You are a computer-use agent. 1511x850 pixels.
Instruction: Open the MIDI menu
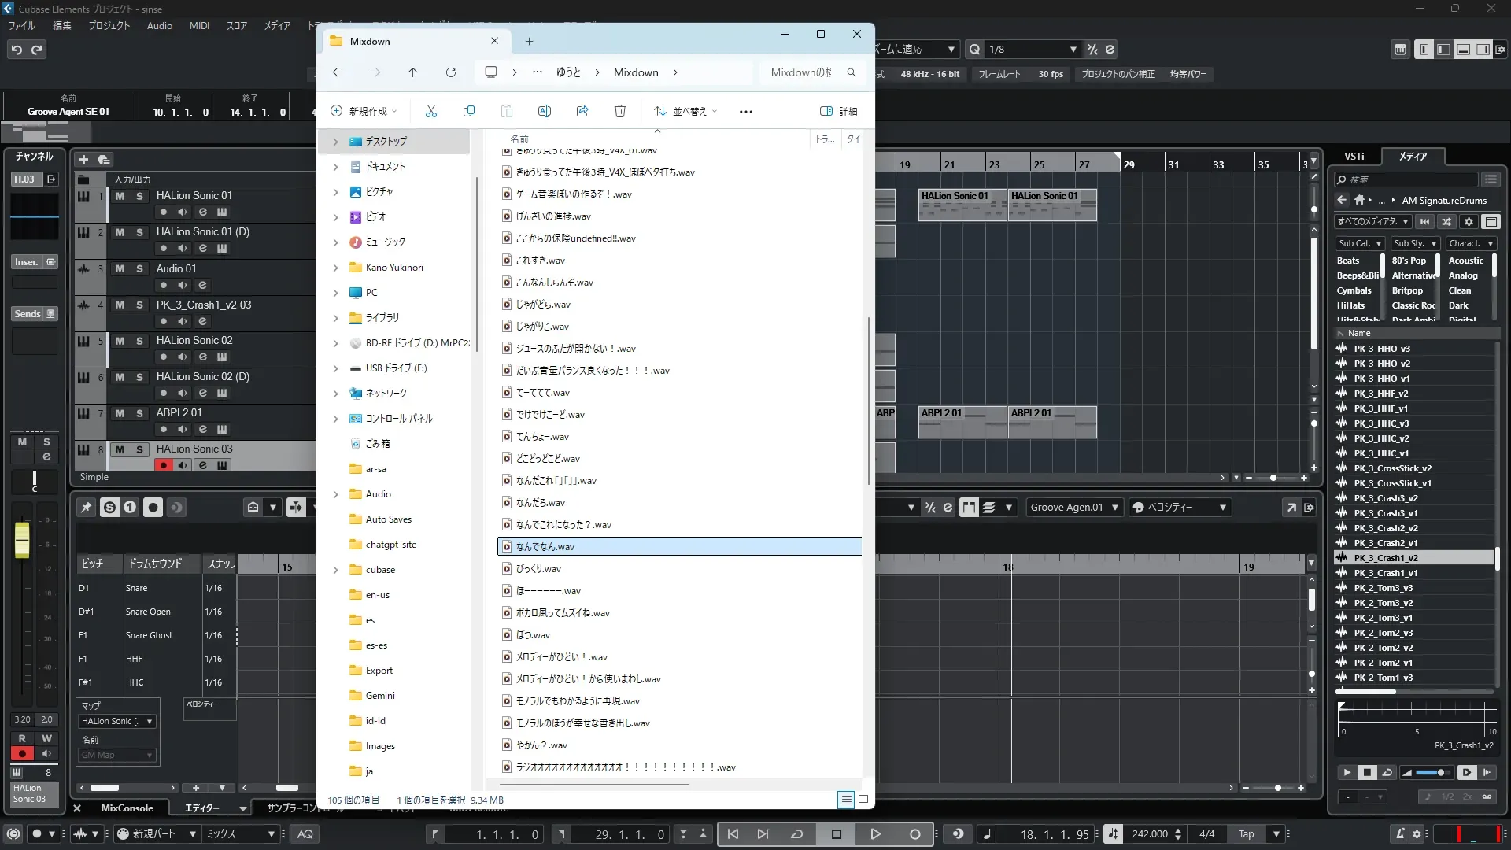199,26
